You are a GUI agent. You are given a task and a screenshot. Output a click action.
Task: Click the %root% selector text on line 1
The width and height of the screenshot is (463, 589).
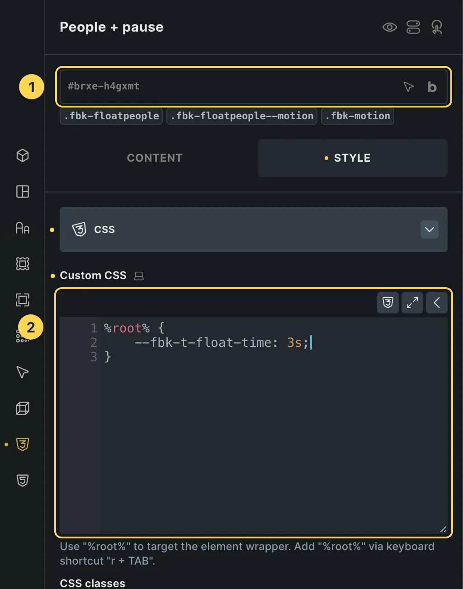click(x=127, y=328)
